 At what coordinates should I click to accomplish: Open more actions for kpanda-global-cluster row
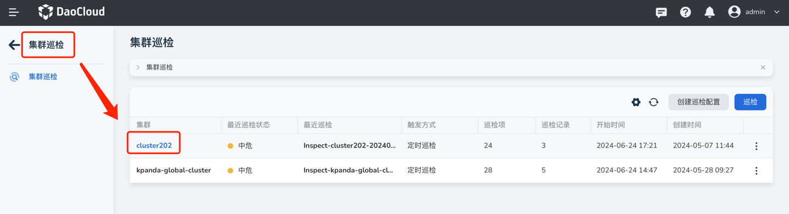[x=757, y=171]
